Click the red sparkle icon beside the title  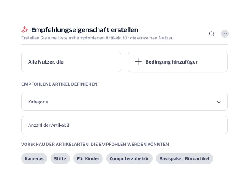point(25,30)
